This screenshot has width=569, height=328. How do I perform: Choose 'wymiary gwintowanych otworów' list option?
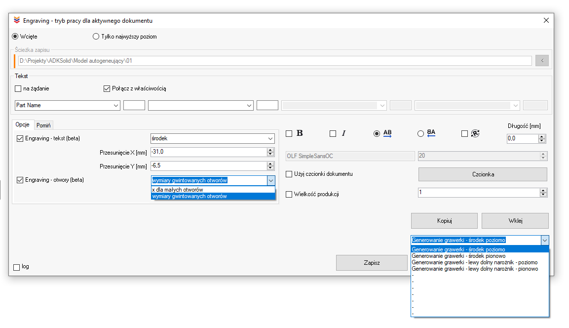coord(213,196)
